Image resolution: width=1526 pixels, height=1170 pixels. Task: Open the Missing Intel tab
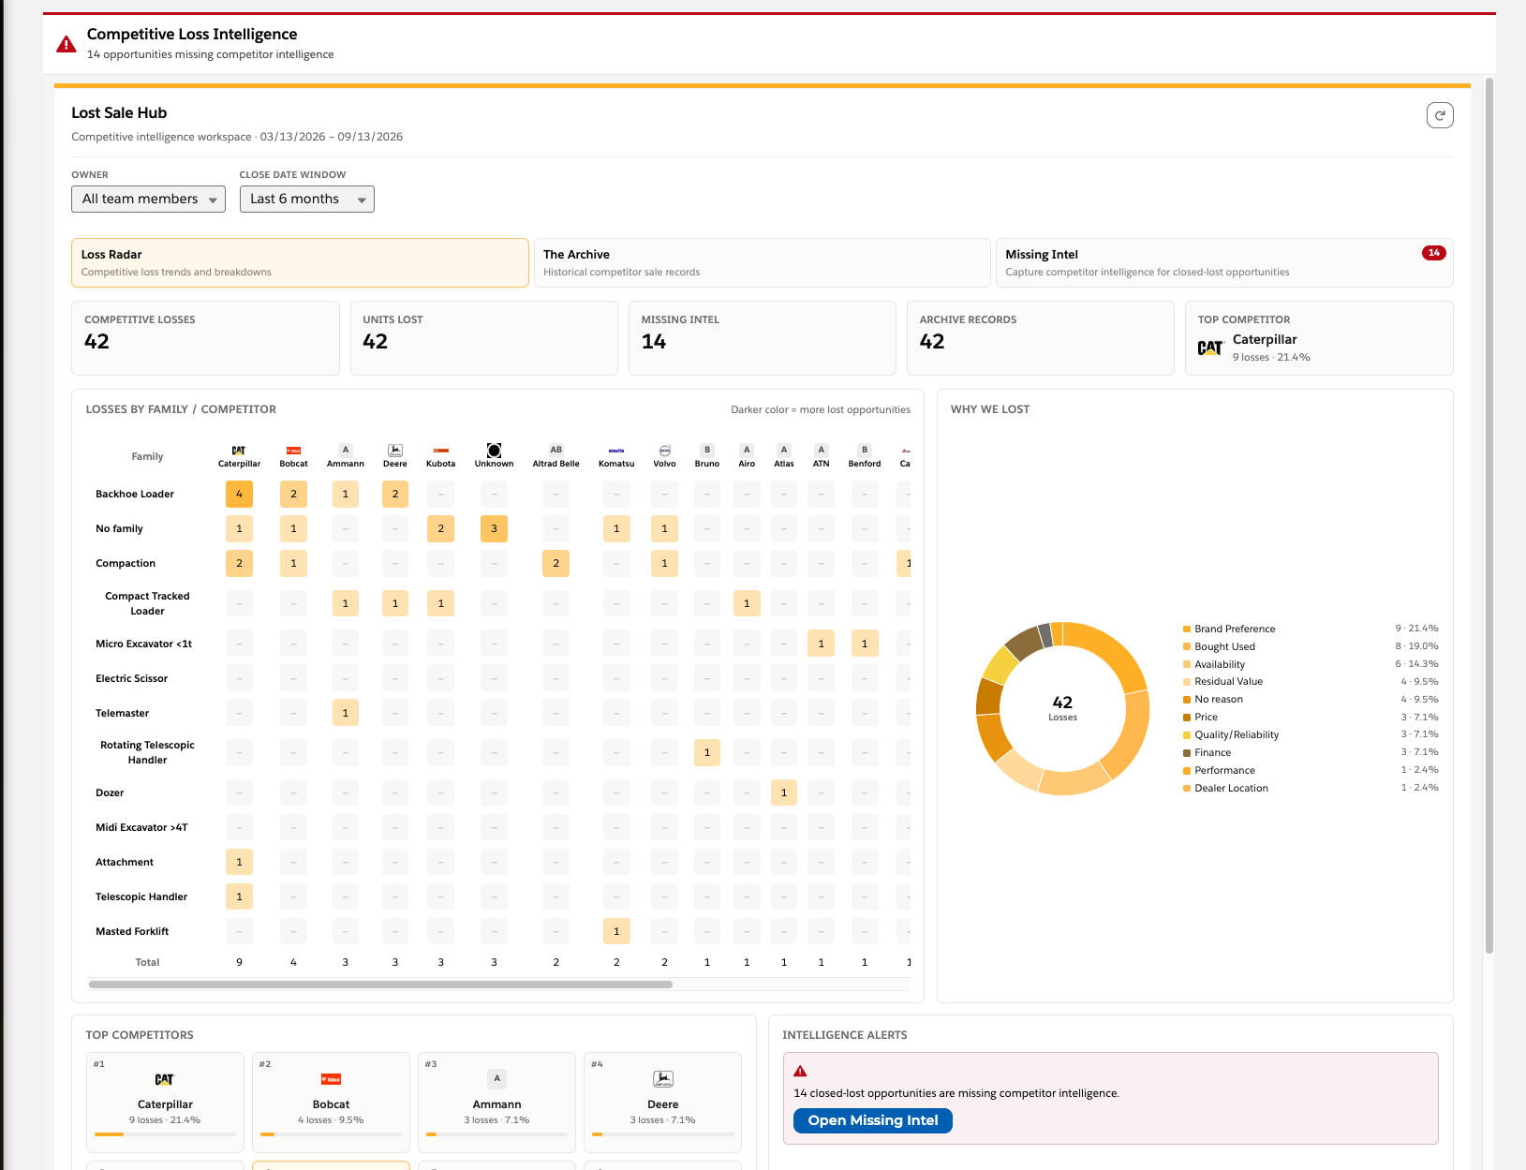point(1224,262)
